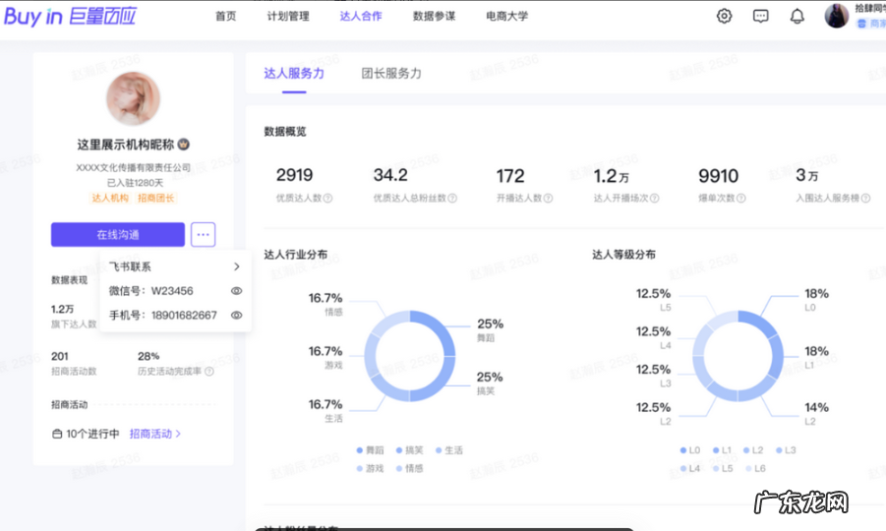This screenshot has height=531, width=886.
Task: Toggle 生活 legend in industry chart
Action: pyautogui.click(x=449, y=450)
